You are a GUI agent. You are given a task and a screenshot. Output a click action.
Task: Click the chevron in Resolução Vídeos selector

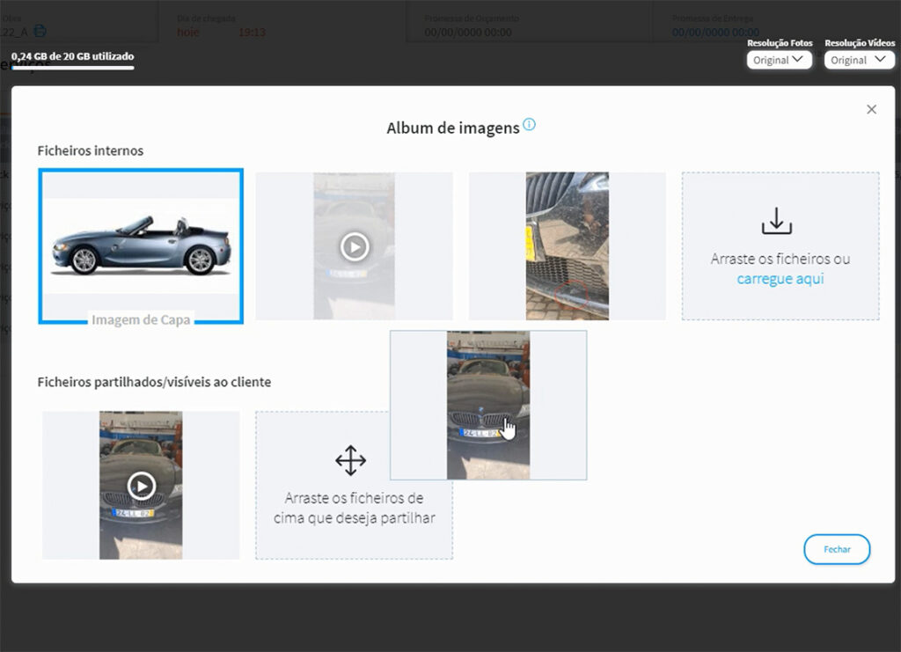878,60
